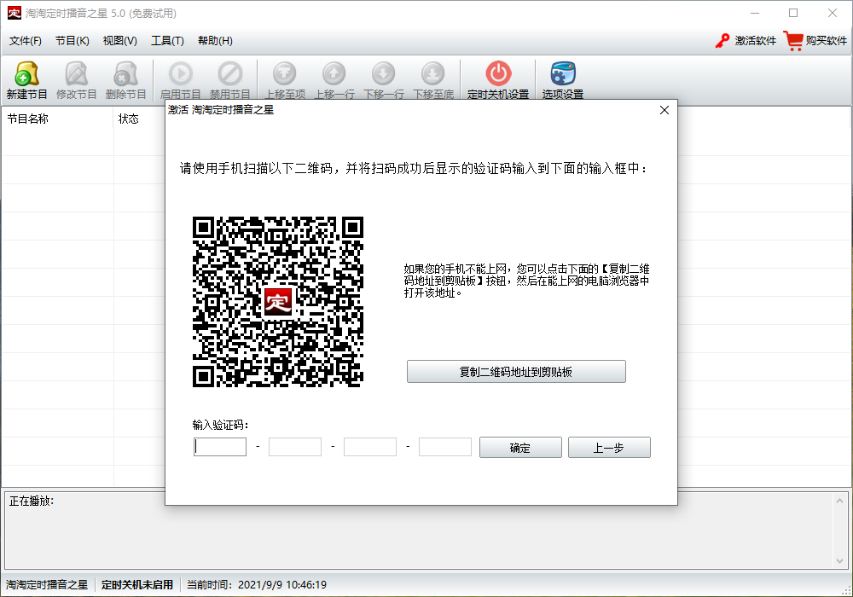Click 激活软件 key icon
Image resolution: width=853 pixels, height=597 pixels.
723,41
